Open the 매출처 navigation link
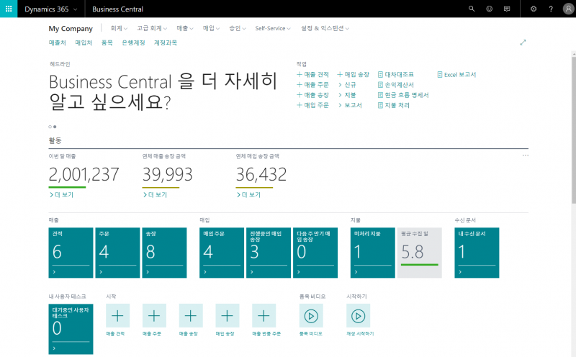Viewport: 576px width, 357px height. click(57, 42)
